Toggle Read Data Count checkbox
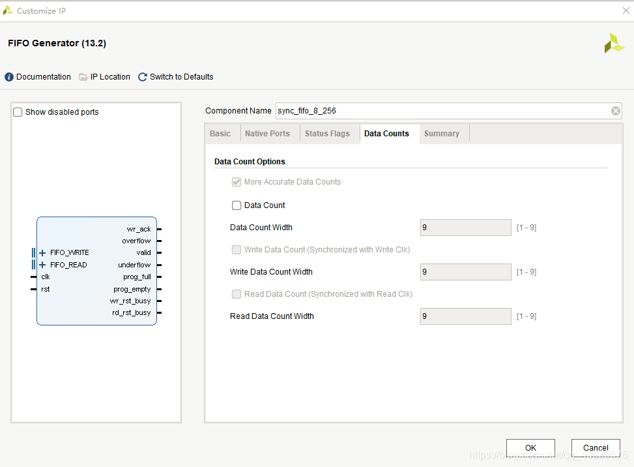This screenshot has height=467, width=634. 237,294
